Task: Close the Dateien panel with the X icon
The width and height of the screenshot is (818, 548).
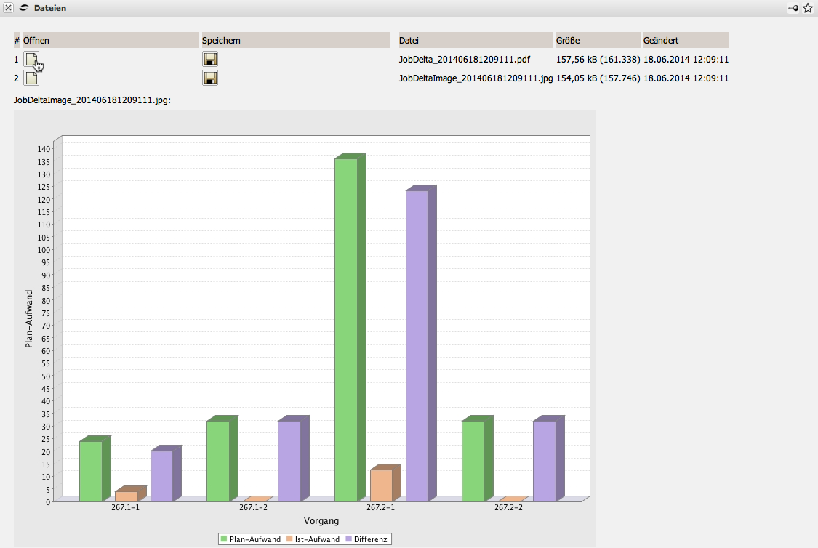Action: (9, 8)
